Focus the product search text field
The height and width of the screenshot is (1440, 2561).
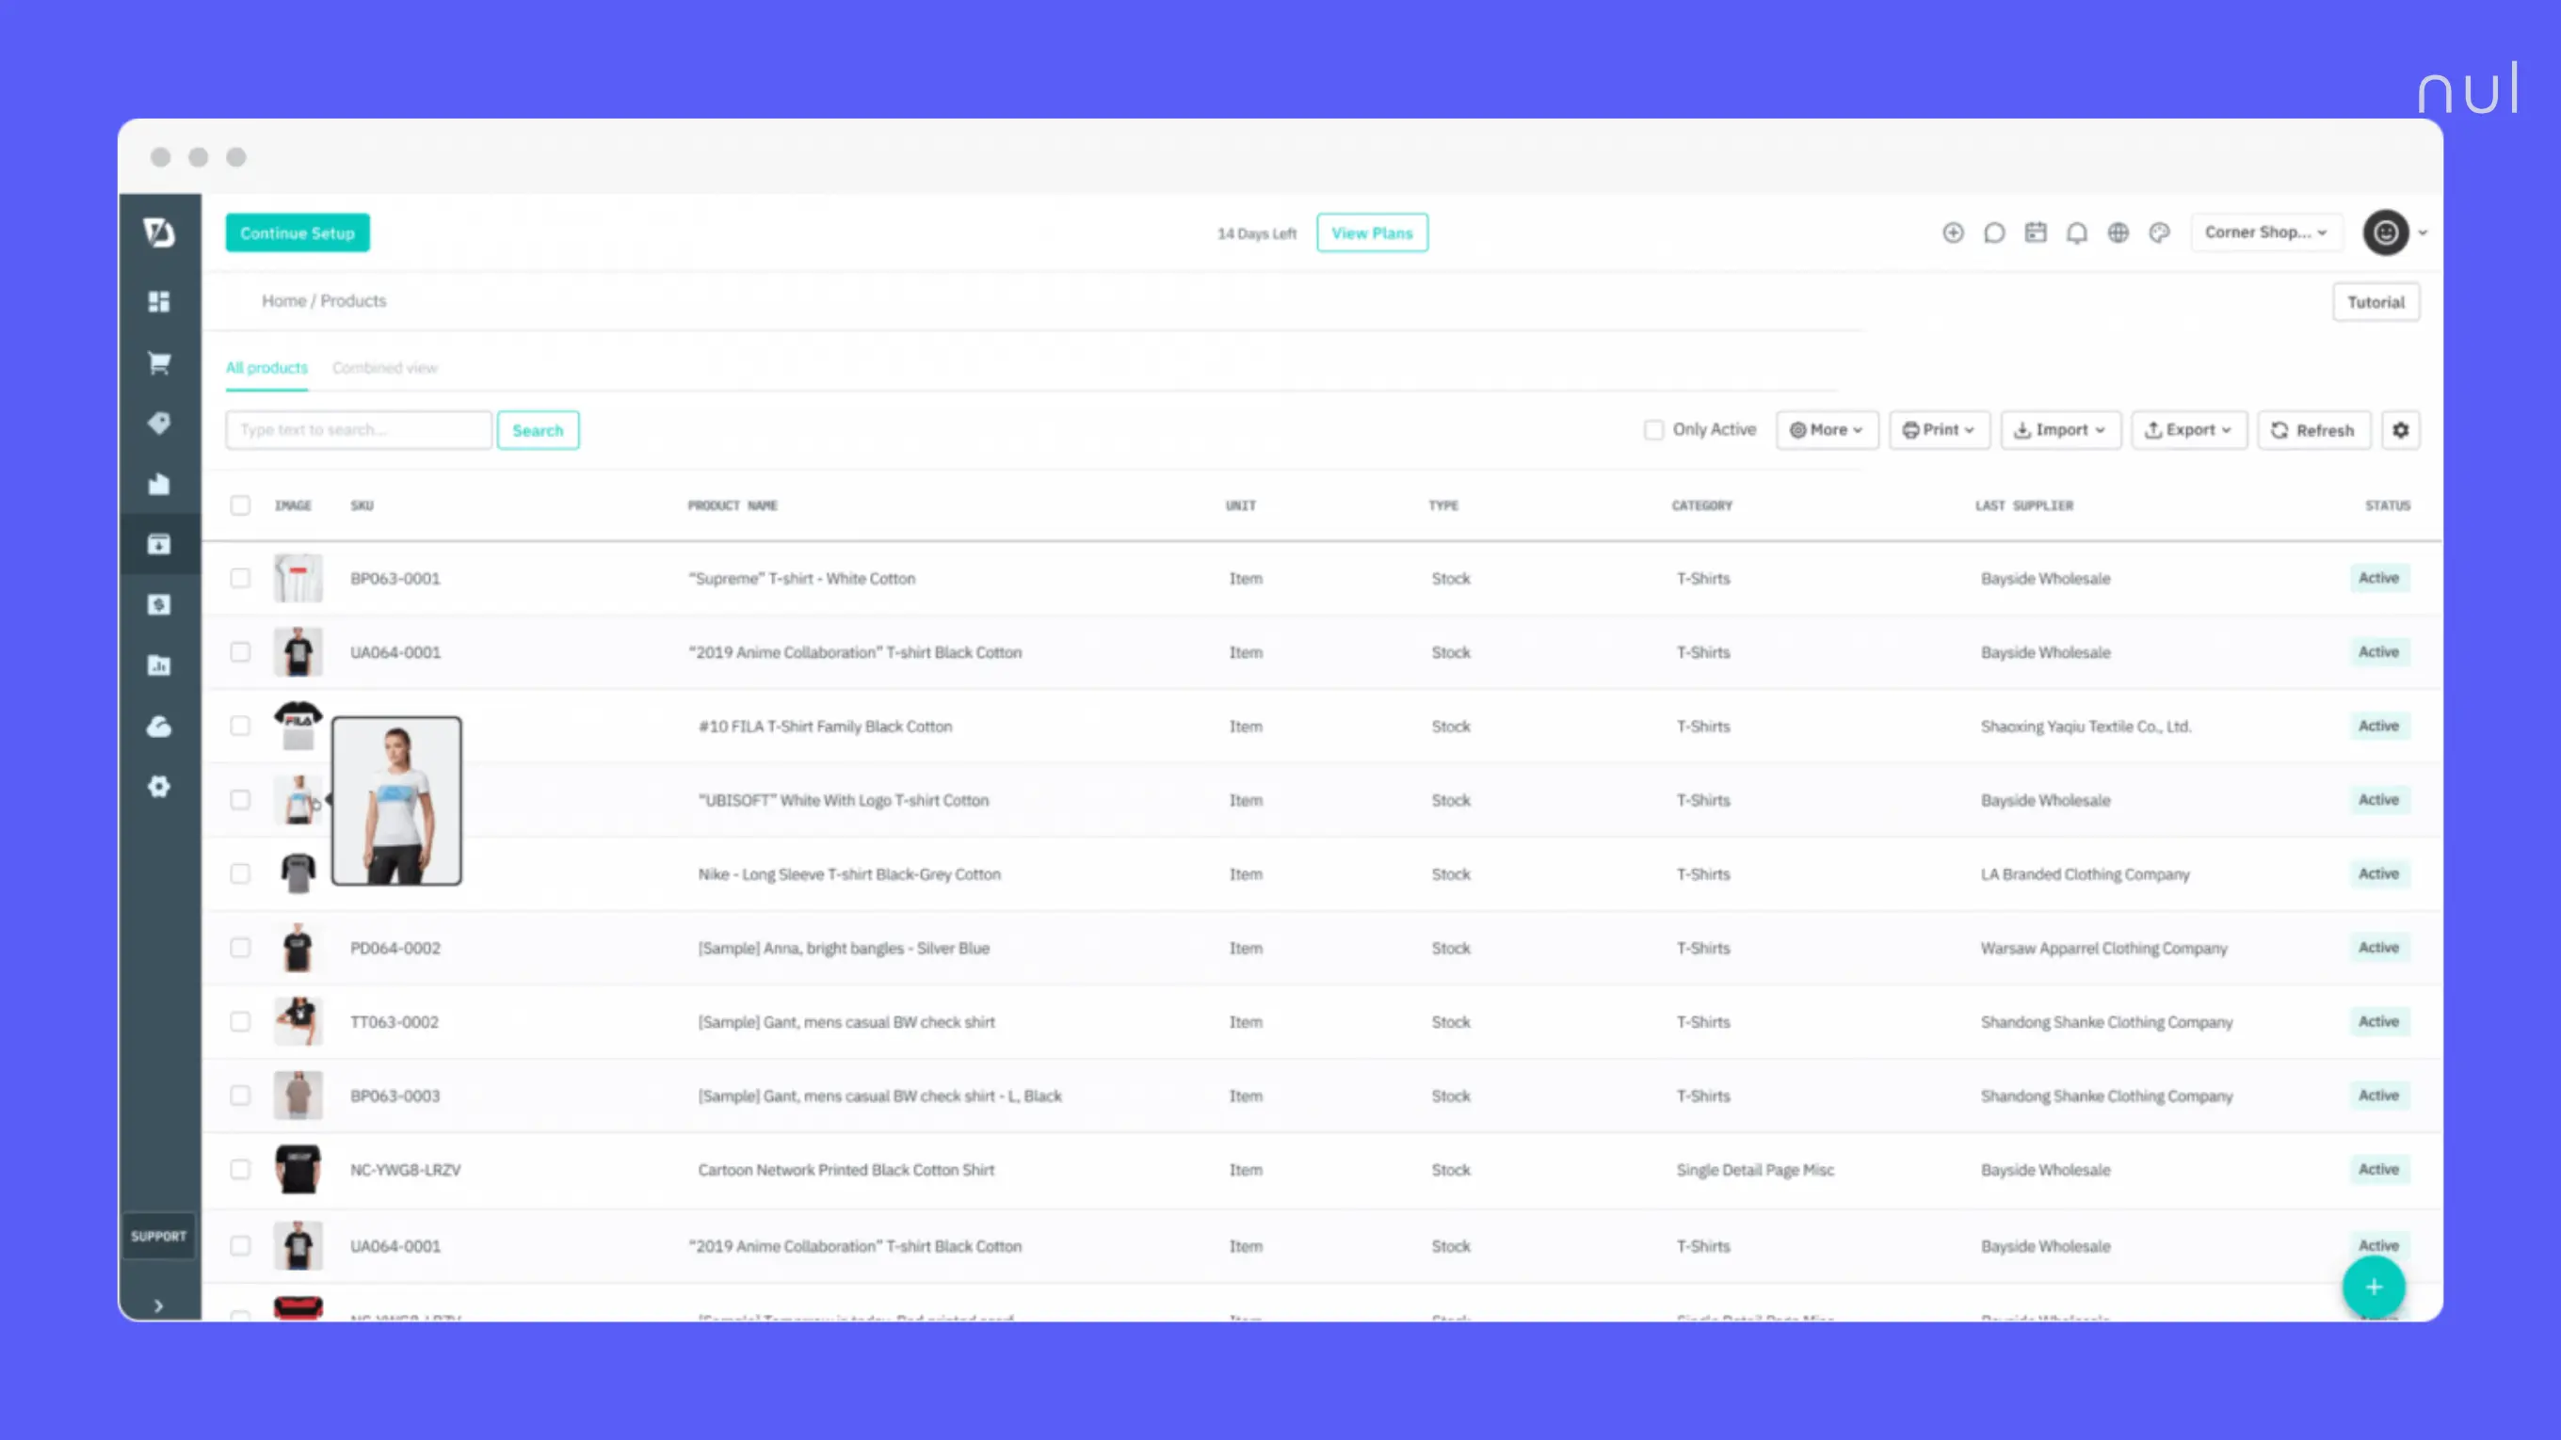(x=359, y=430)
